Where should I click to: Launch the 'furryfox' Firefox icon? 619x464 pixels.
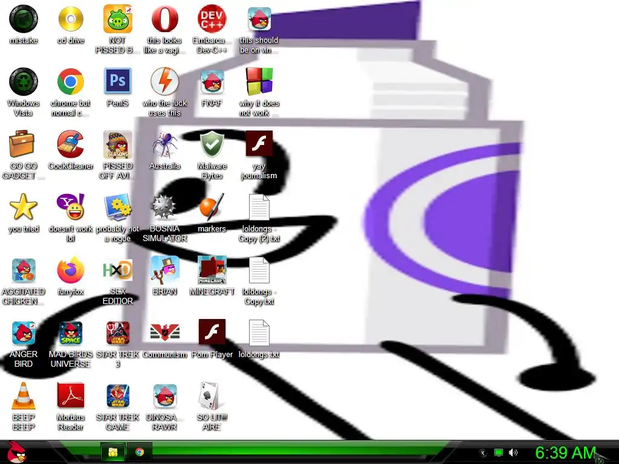click(71, 270)
